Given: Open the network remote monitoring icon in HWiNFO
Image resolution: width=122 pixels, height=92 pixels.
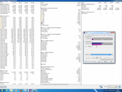Looking at the screenshot, I should 101,87.
